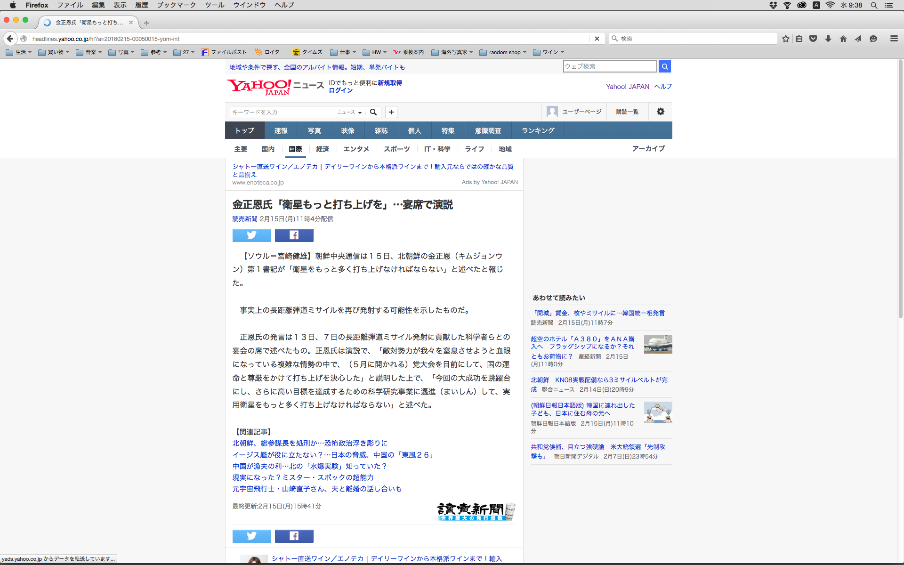
Task: Open the 海外写真家 bookmark folder dropdown
Action: pyautogui.click(x=453, y=52)
